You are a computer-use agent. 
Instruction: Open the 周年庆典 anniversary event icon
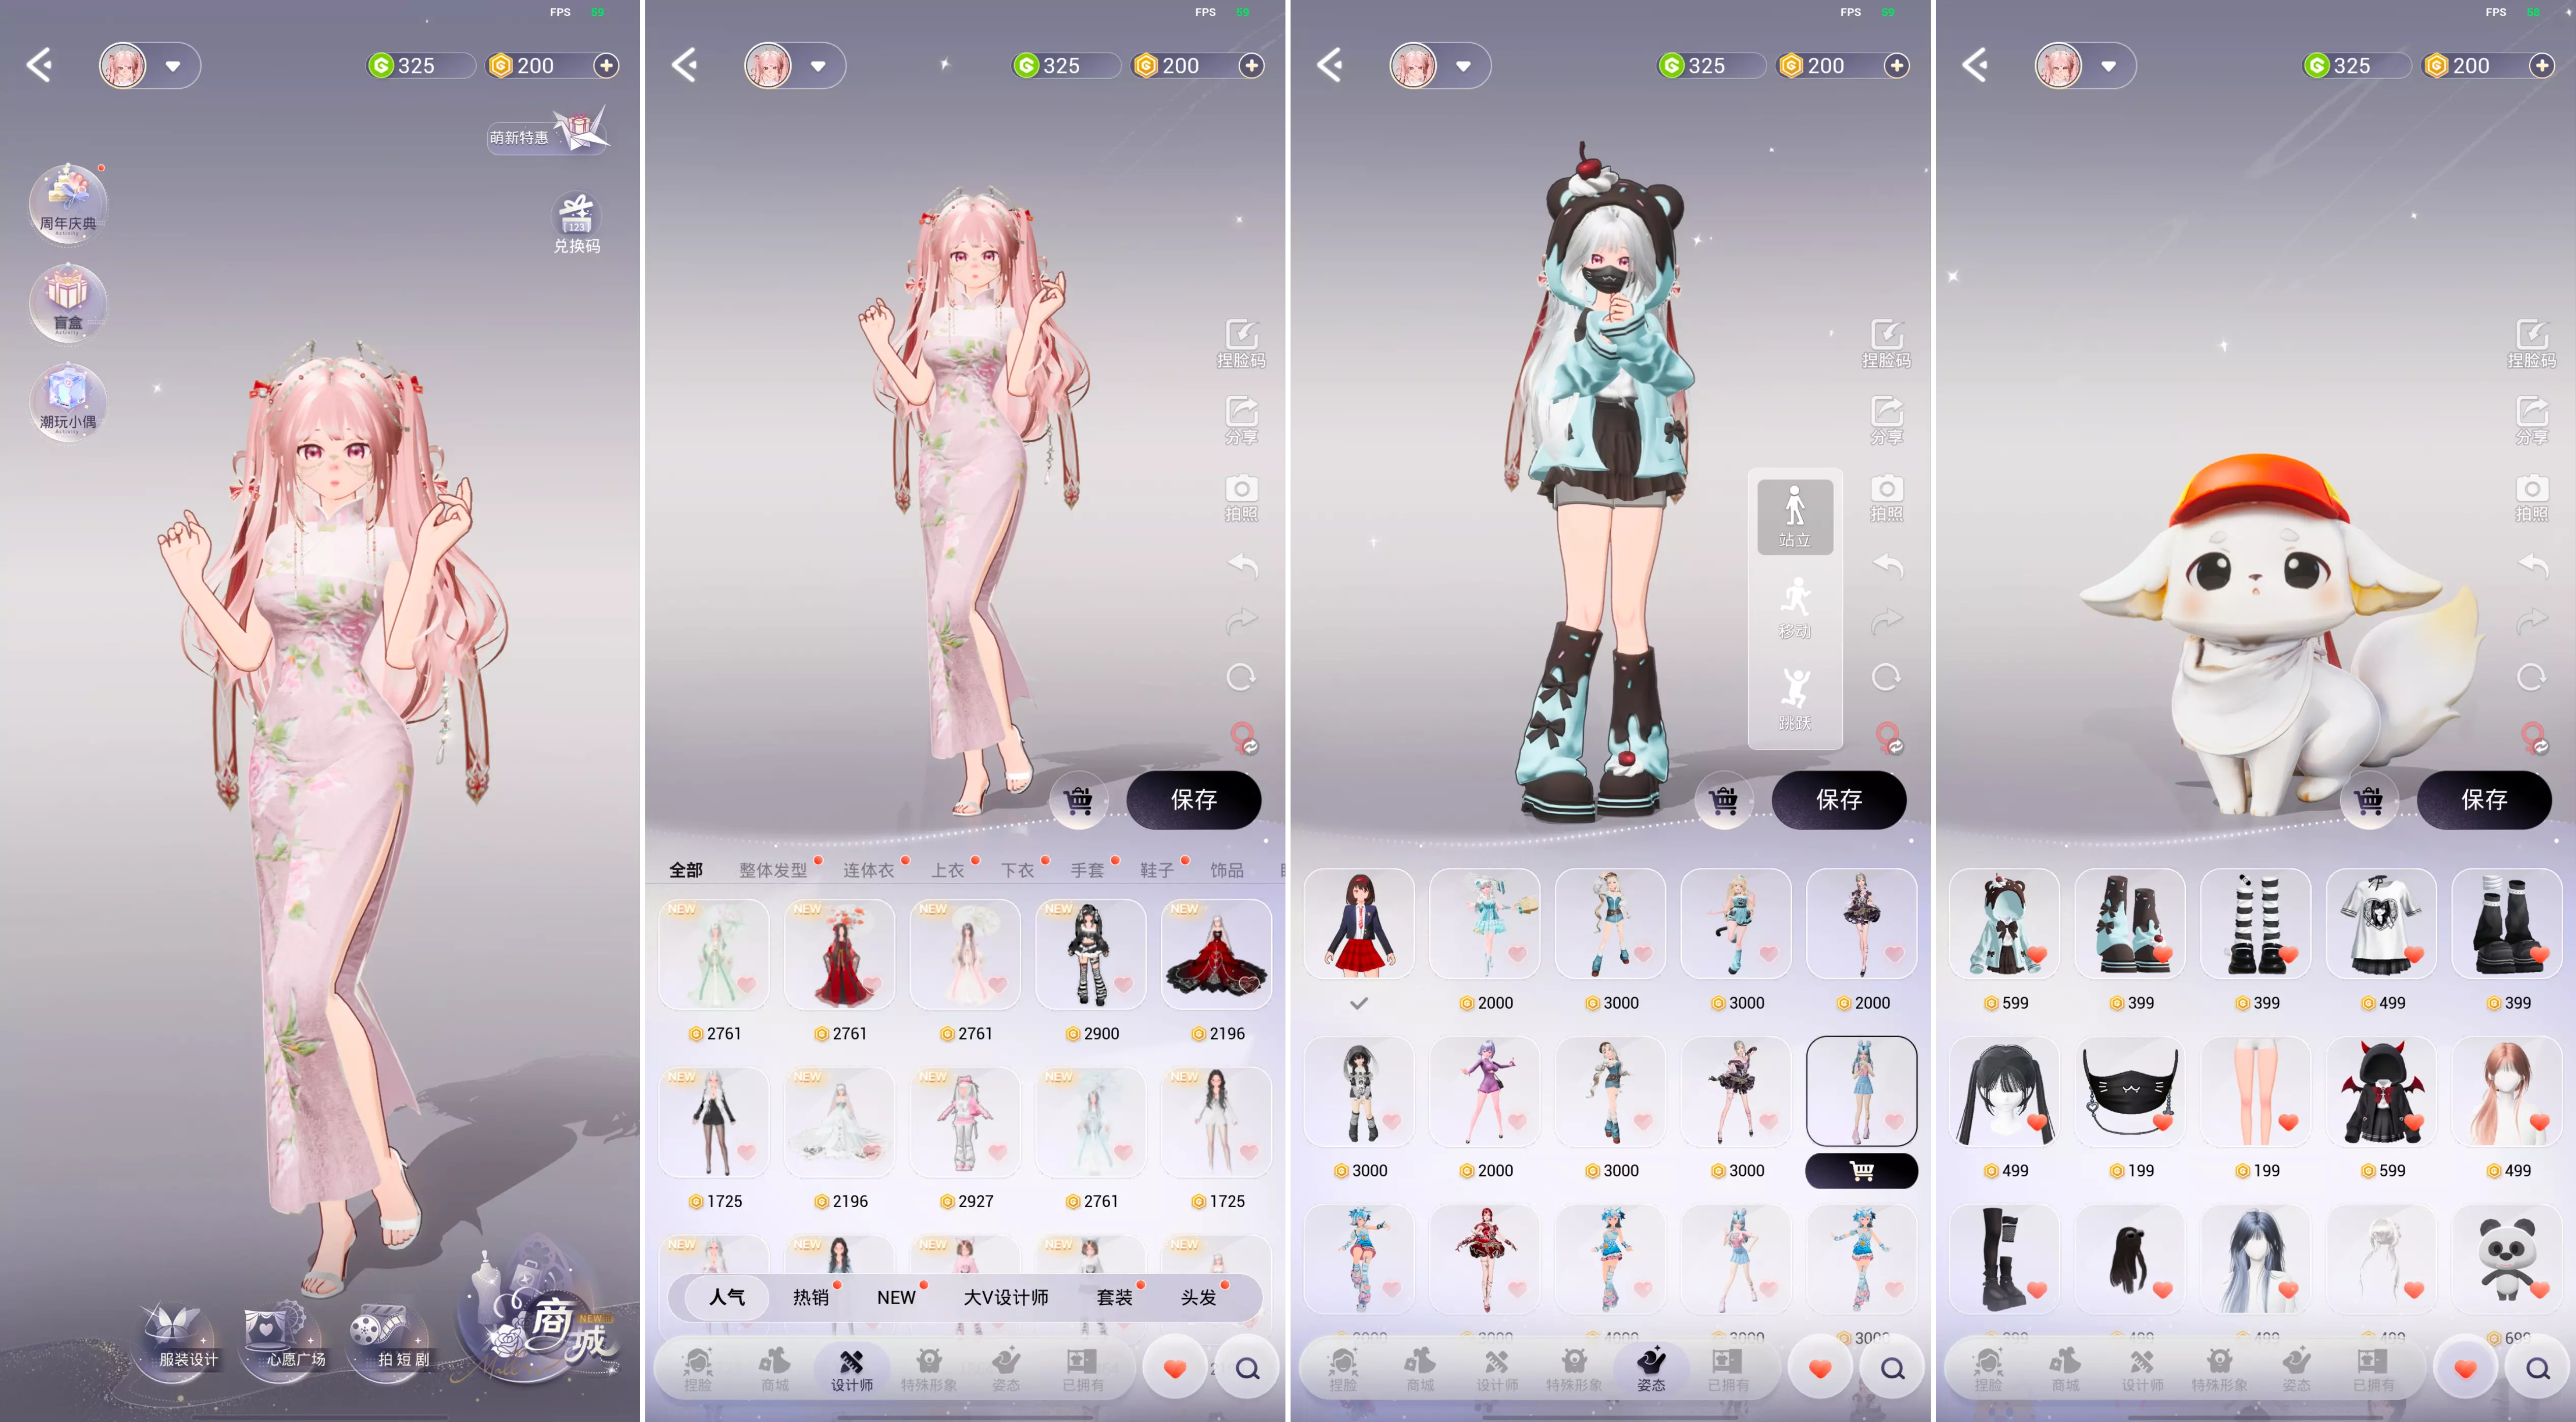tap(68, 202)
